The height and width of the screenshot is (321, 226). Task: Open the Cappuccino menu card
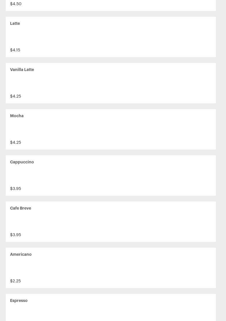pos(111,175)
